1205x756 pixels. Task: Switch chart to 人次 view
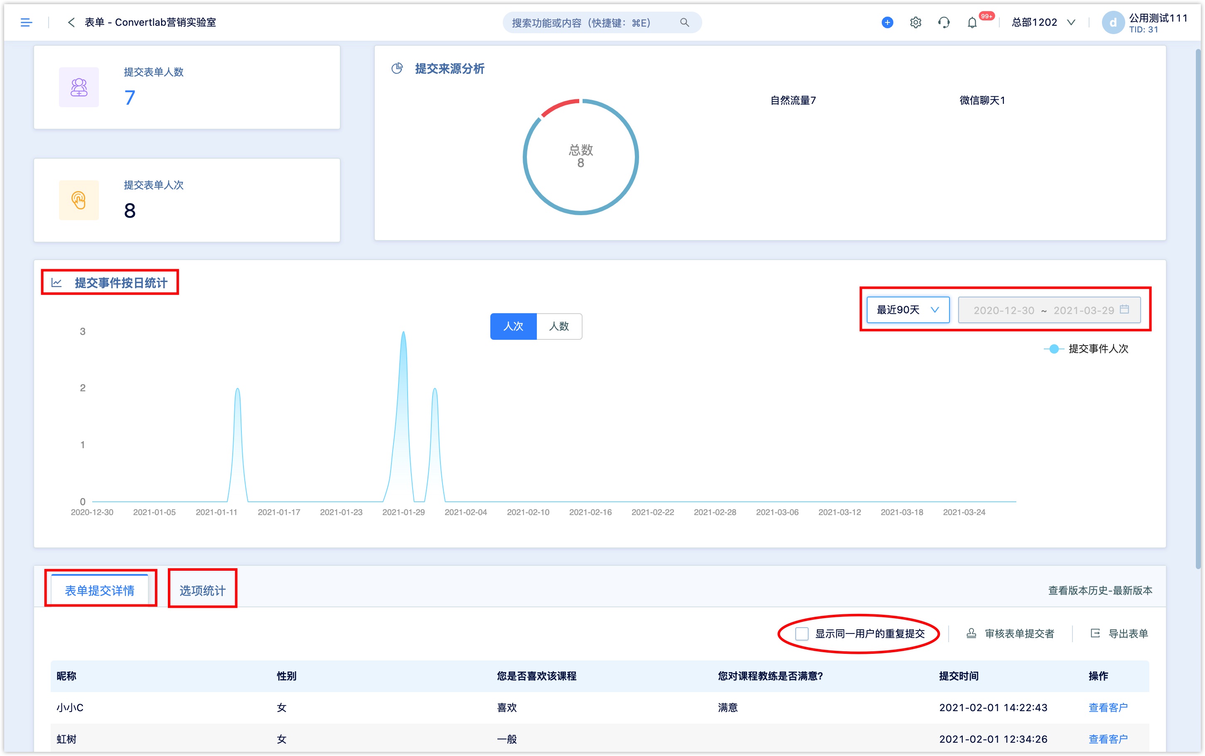pyautogui.click(x=513, y=326)
